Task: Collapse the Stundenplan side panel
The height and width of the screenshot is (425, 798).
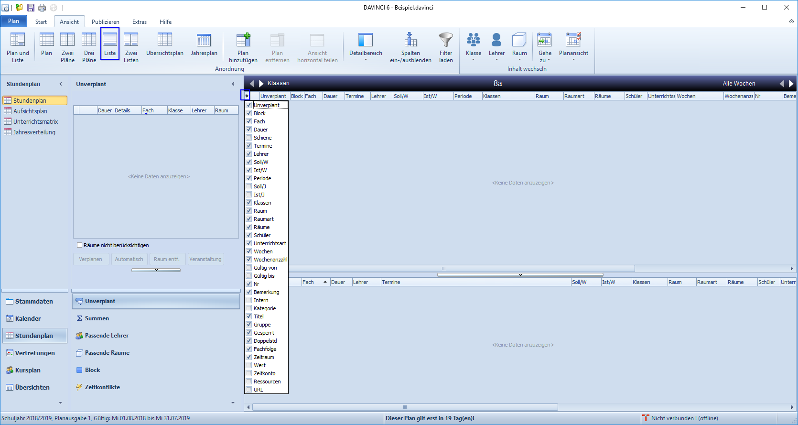Action: [61, 84]
